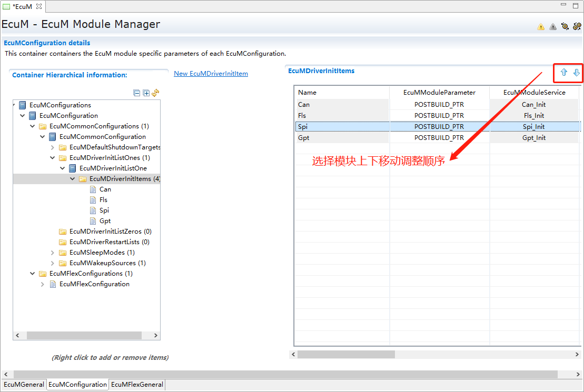The image size is (584, 392).
Task: Click the move down arrow icon
Action: click(576, 73)
